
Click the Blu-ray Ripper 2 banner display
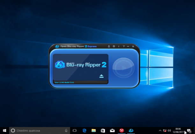81,67
